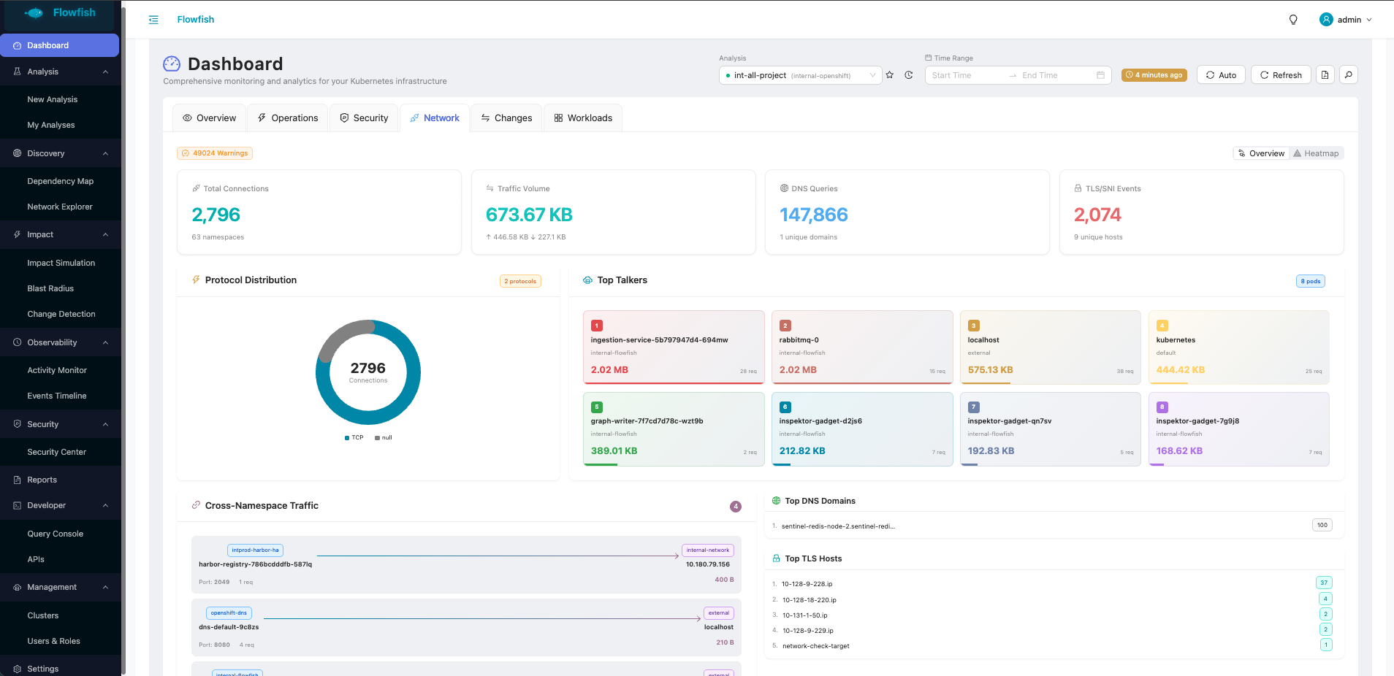
Task: Switch to the Security tab
Action: coord(364,118)
